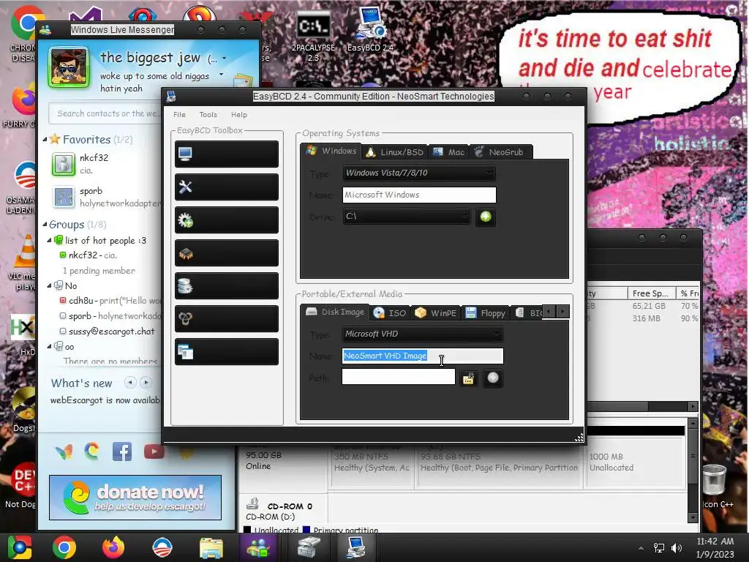Open BCD Backup/Repair database toolbox button
This screenshot has width=749, height=562.
point(227,286)
